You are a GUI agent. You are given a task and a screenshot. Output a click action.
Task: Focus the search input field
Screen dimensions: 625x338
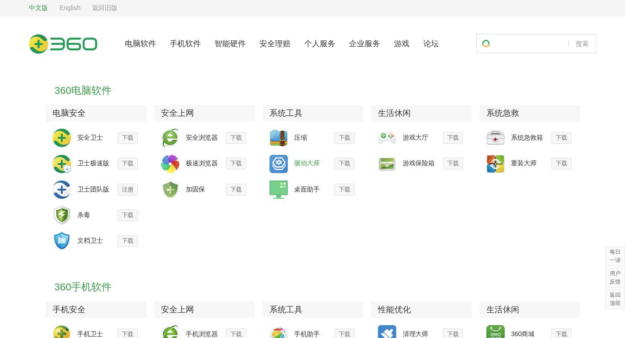(530, 44)
